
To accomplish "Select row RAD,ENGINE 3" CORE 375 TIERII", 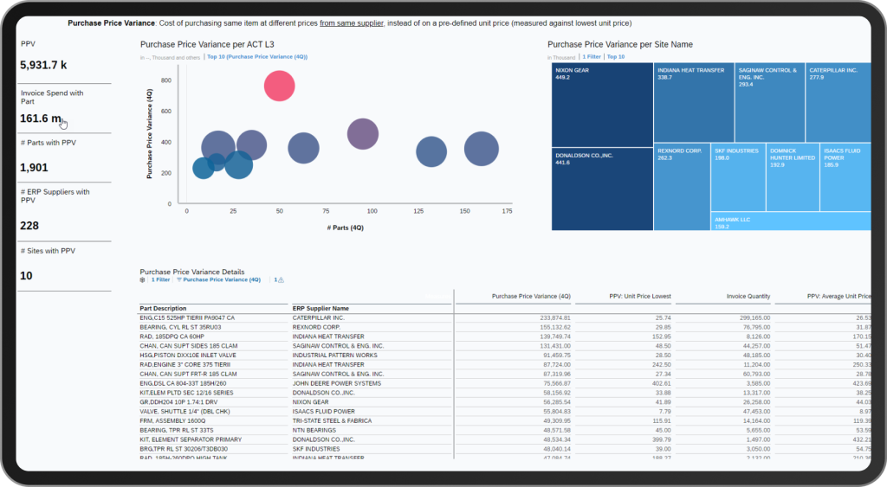I will pos(505,365).
